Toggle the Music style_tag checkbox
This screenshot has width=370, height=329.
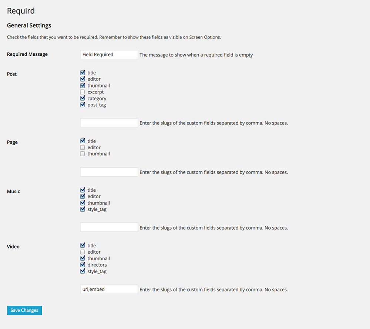(x=83, y=209)
